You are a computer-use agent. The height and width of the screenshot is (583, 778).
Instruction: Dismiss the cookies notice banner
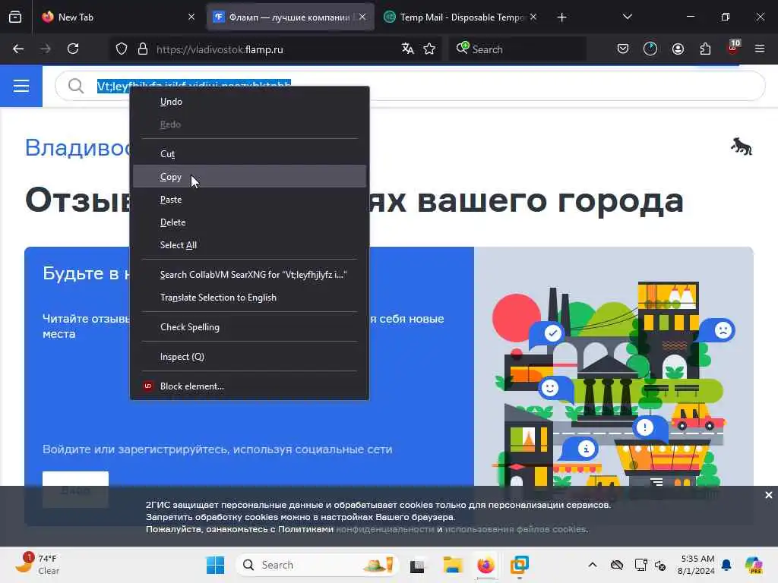tap(769, 495)
